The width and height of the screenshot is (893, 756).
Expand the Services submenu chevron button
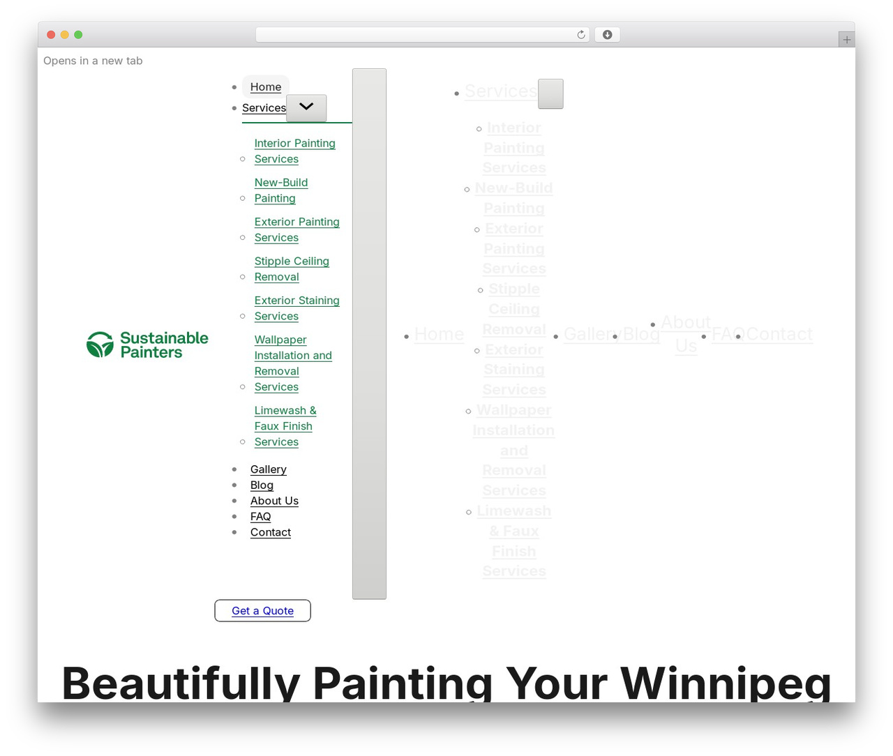(x=306, y=107)
